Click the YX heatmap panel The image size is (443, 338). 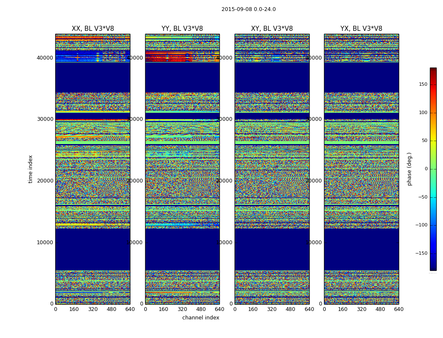coord(362,169)
